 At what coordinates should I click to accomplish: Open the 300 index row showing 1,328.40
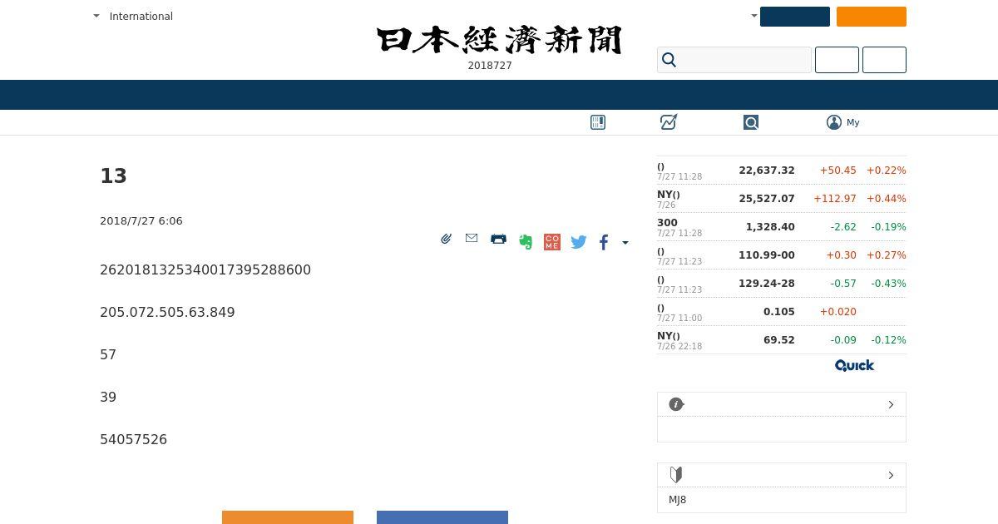click(782, 227)
